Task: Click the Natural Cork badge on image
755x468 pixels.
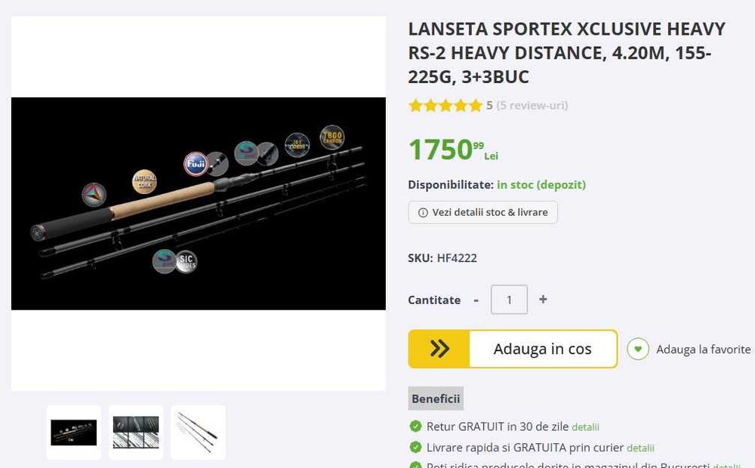Action: tap(144, 181)
